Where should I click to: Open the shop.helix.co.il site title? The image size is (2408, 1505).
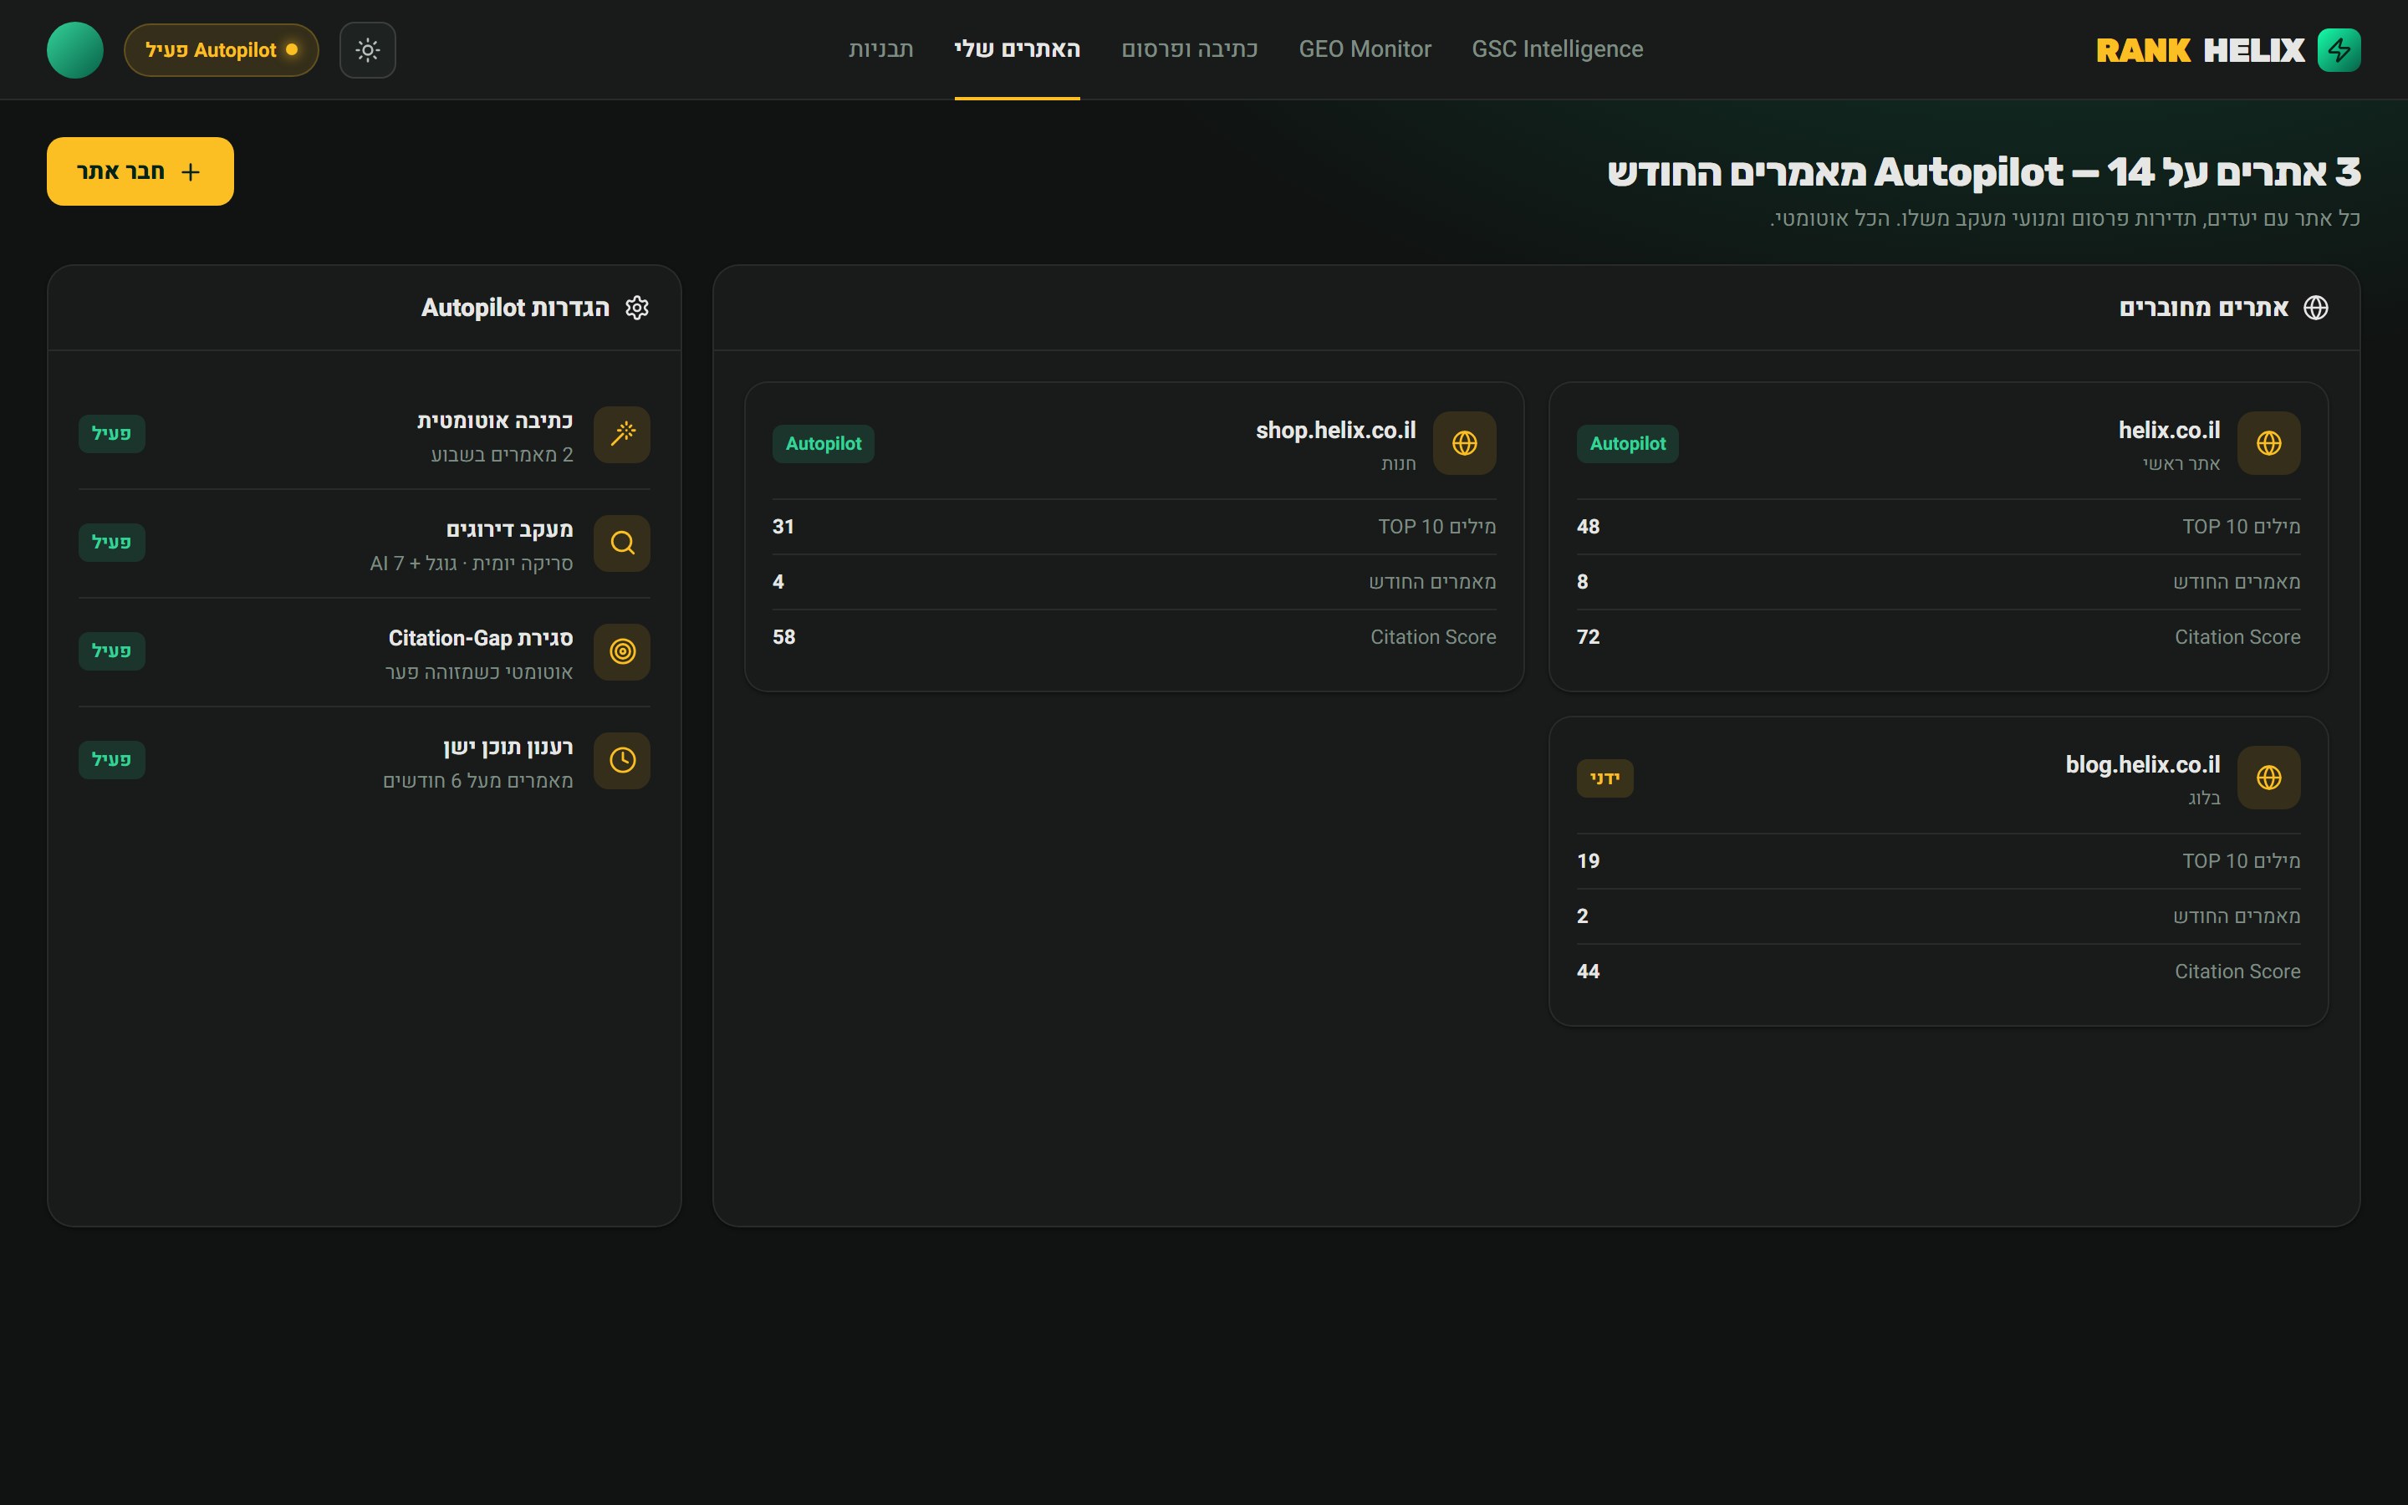pyautogui.click(x=1335, y=430)
